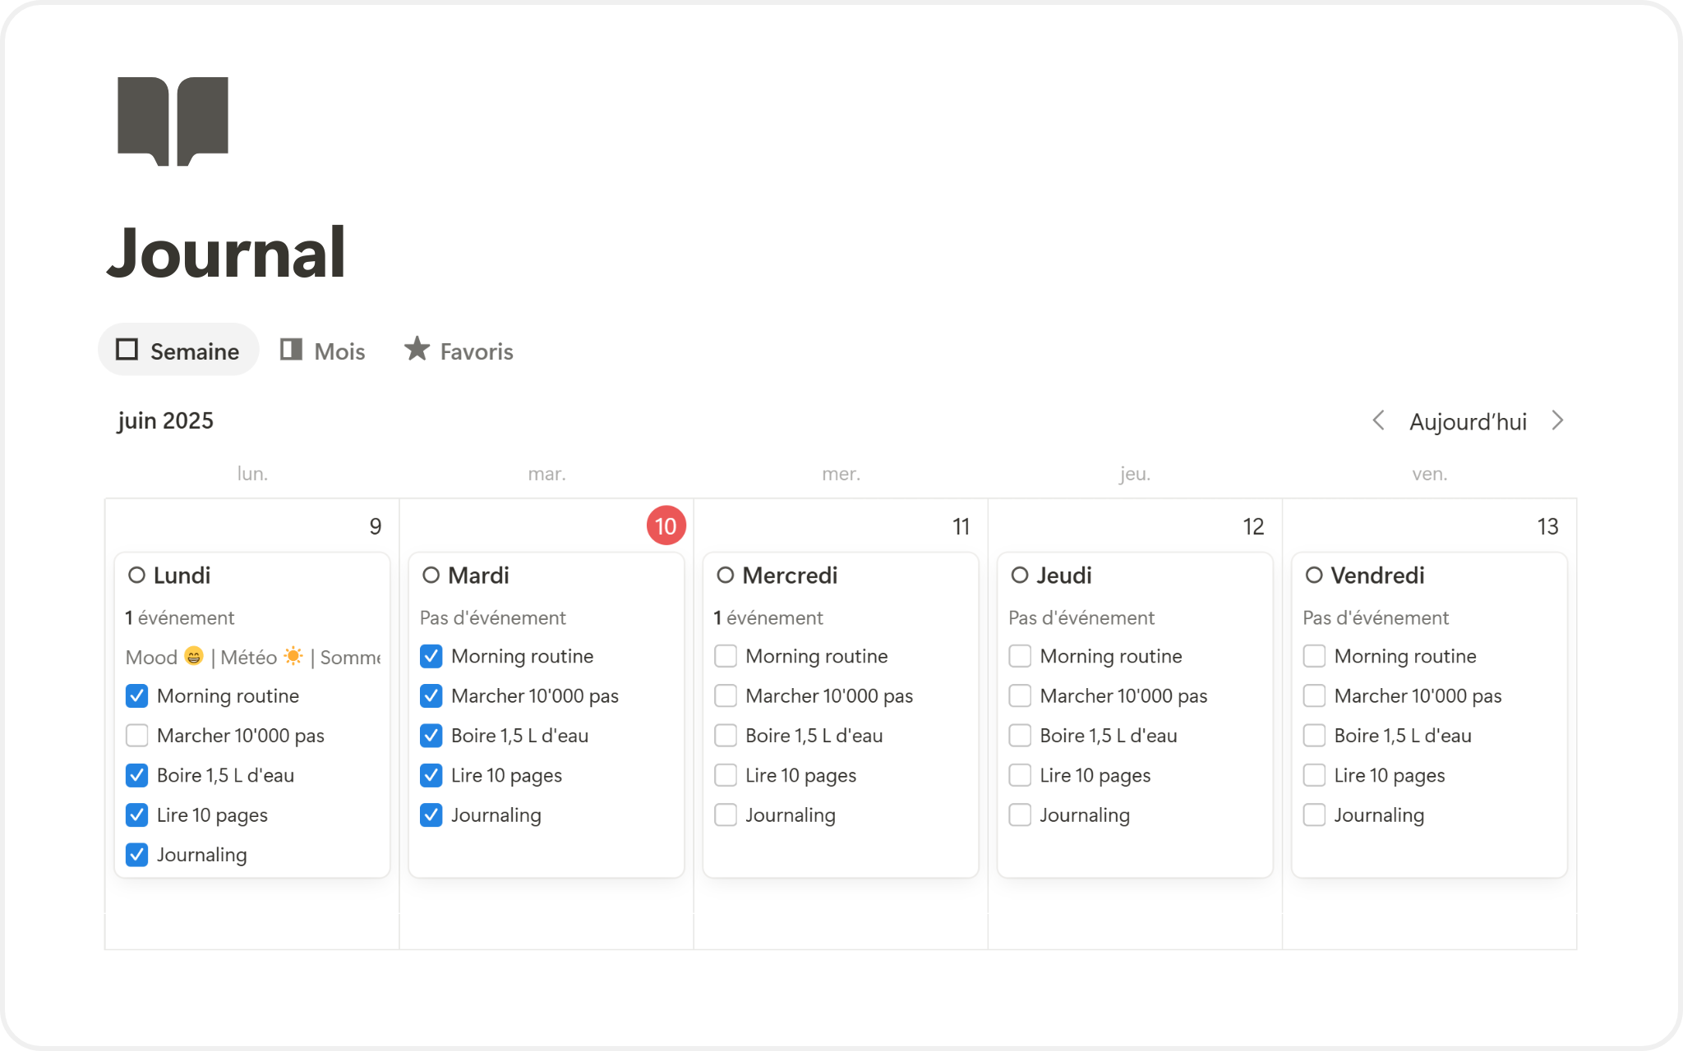Click the Aujourd'hui button
Viewport: 1683px width, 1051px height.
pos(1468,422)
